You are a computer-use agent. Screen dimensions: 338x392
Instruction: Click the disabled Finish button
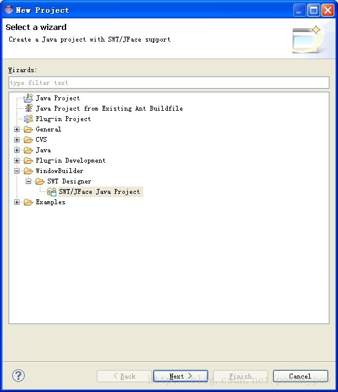pos(241,376)
